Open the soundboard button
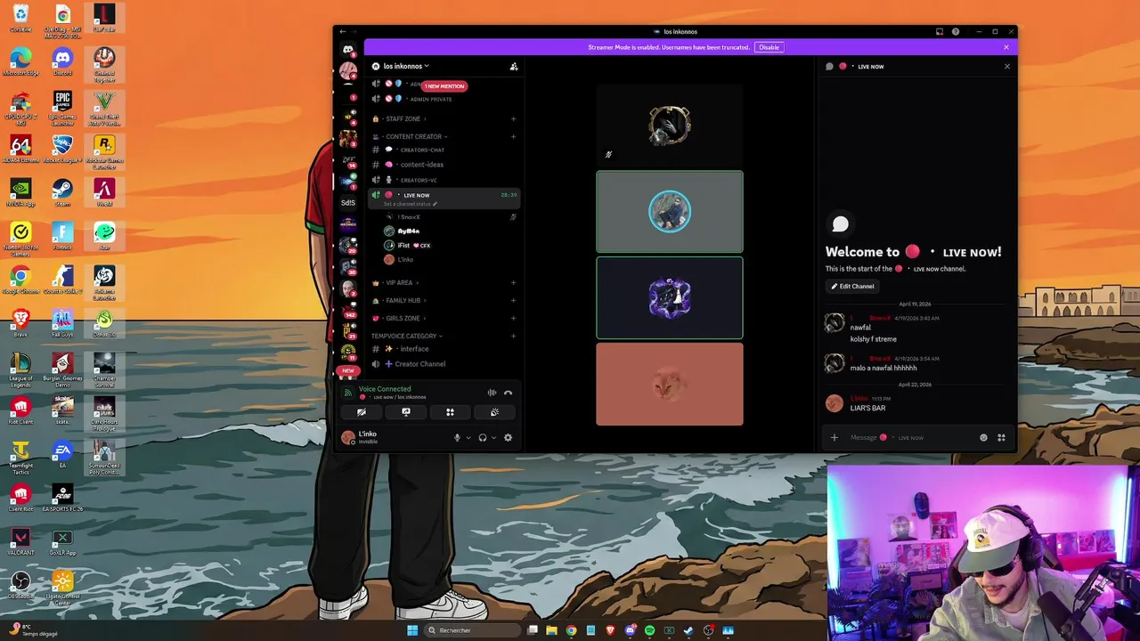1140x641 pixels. 494,412
